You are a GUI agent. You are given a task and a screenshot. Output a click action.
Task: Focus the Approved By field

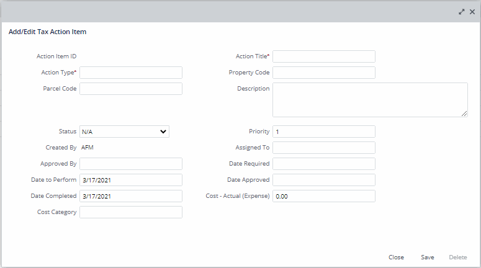click(x=131, y=164)
